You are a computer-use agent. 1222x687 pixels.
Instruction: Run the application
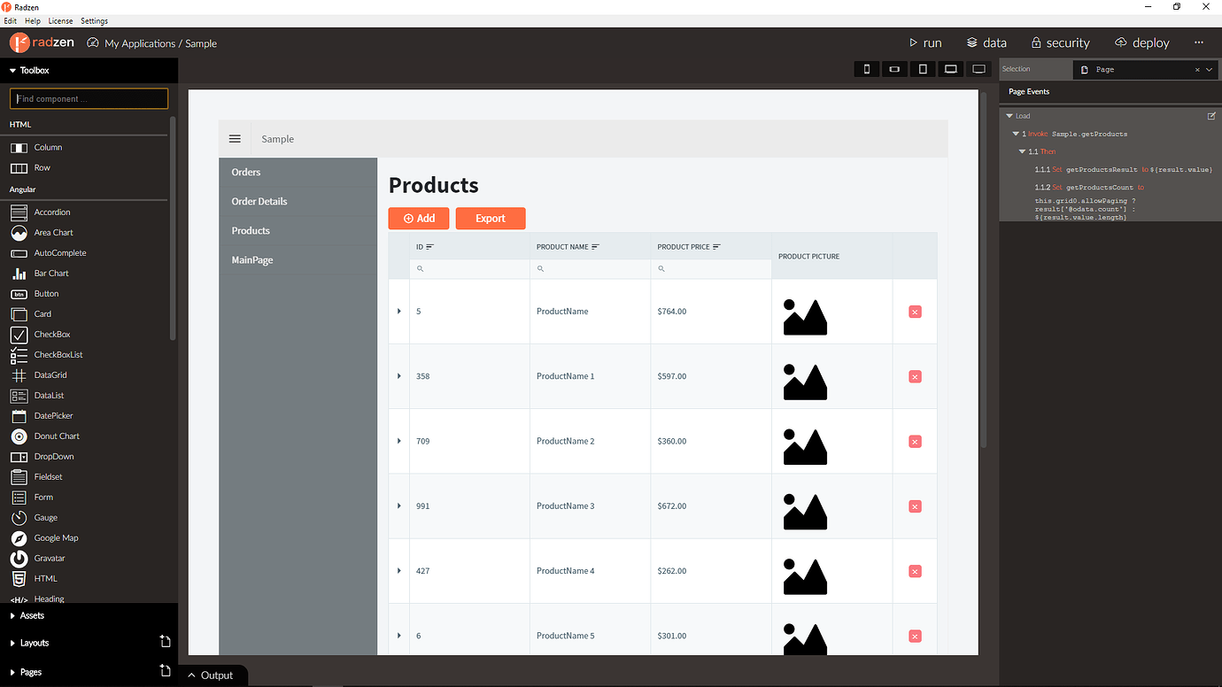pos(925,42)
